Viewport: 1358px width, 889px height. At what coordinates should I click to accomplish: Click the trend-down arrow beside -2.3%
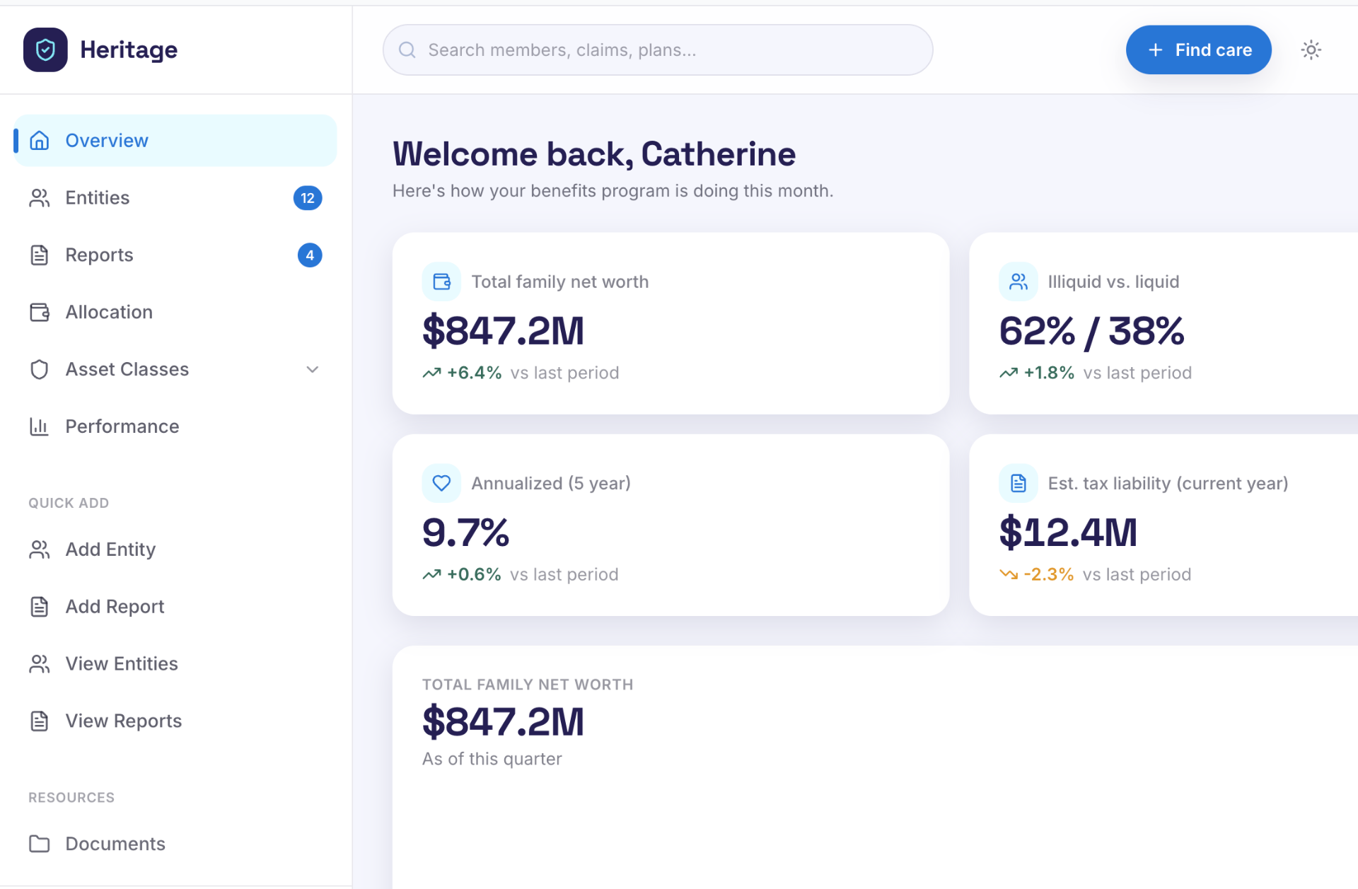tap(1009, 575)
